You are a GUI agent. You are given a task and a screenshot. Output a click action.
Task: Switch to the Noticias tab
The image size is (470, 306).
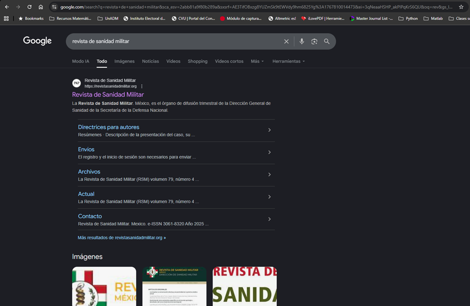[x=150, y=61]
